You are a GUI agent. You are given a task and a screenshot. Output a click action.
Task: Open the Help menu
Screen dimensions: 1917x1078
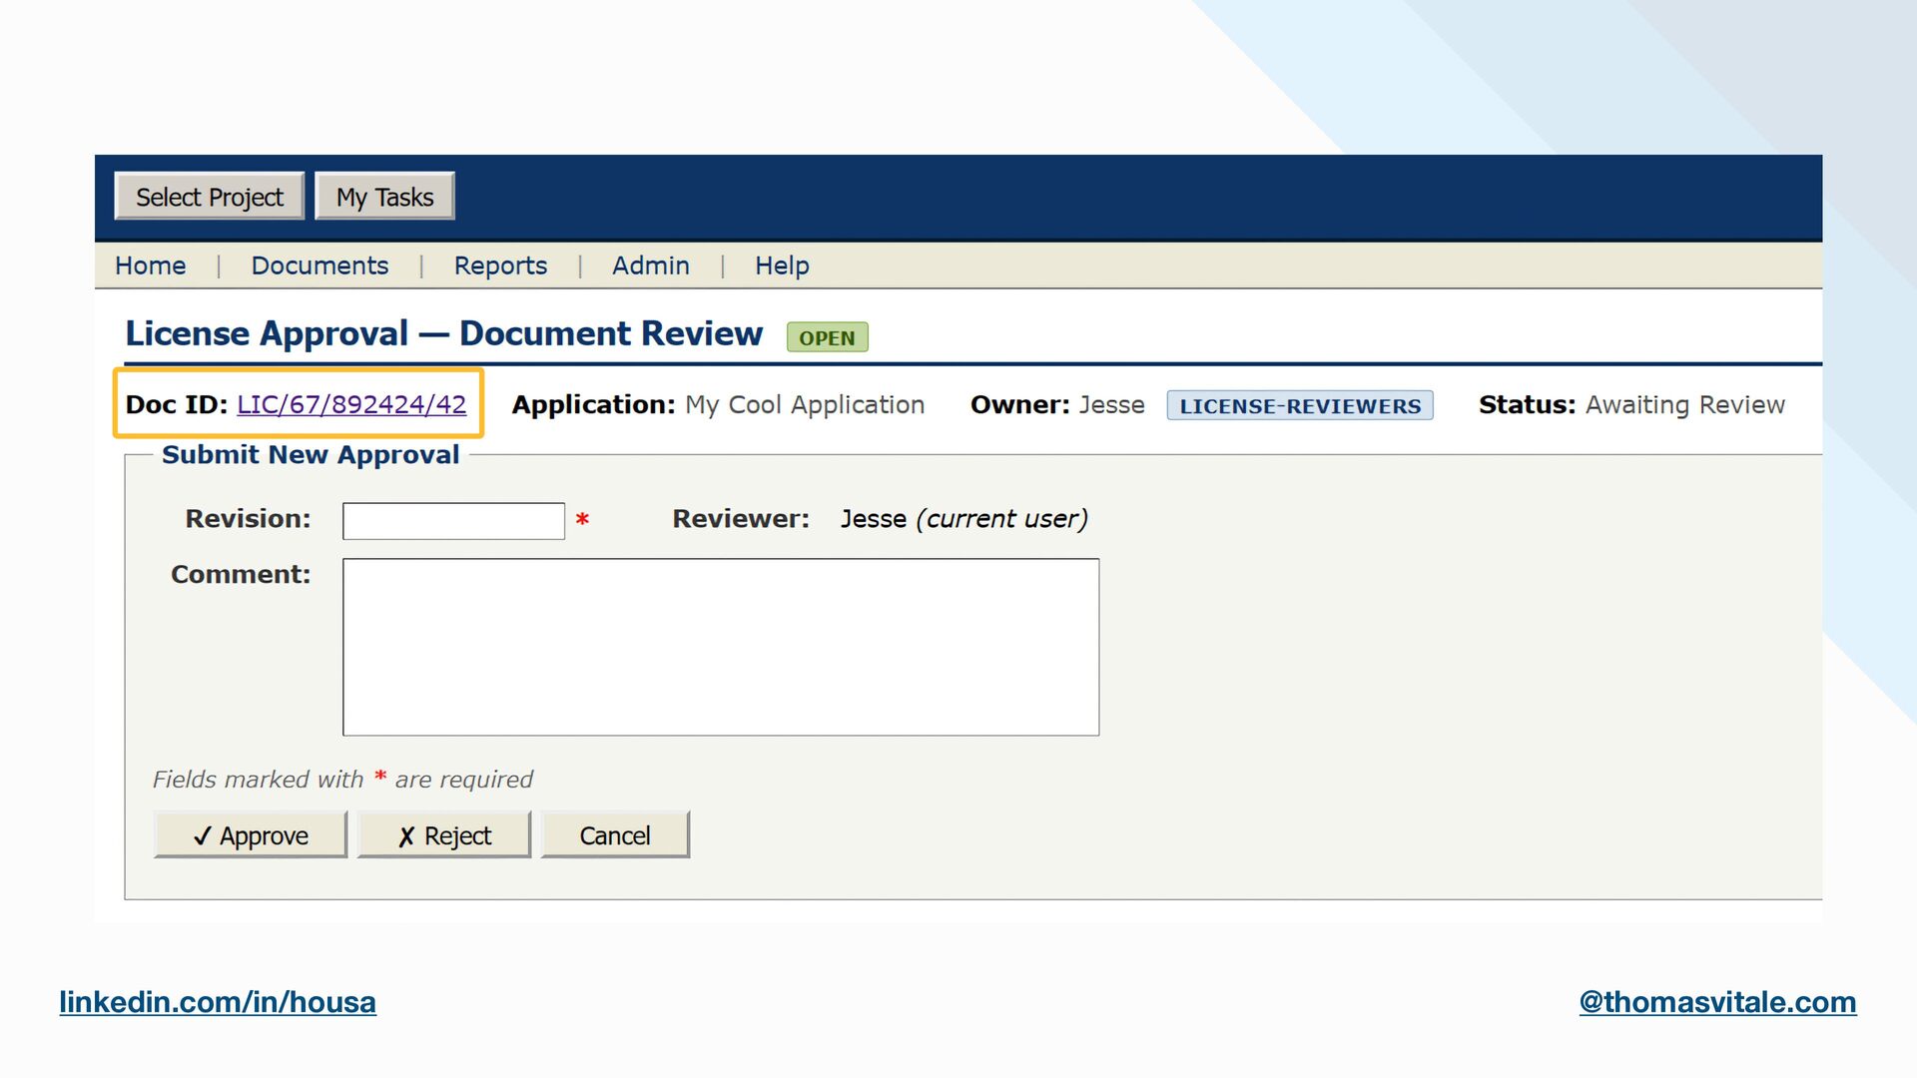(782, 266)
